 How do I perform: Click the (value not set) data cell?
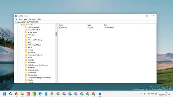point(109,27)
